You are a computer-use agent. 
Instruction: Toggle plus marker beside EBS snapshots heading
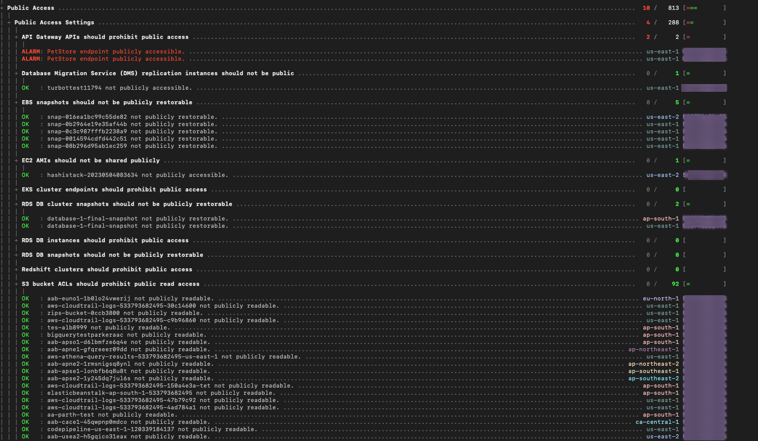click(17, 102)
